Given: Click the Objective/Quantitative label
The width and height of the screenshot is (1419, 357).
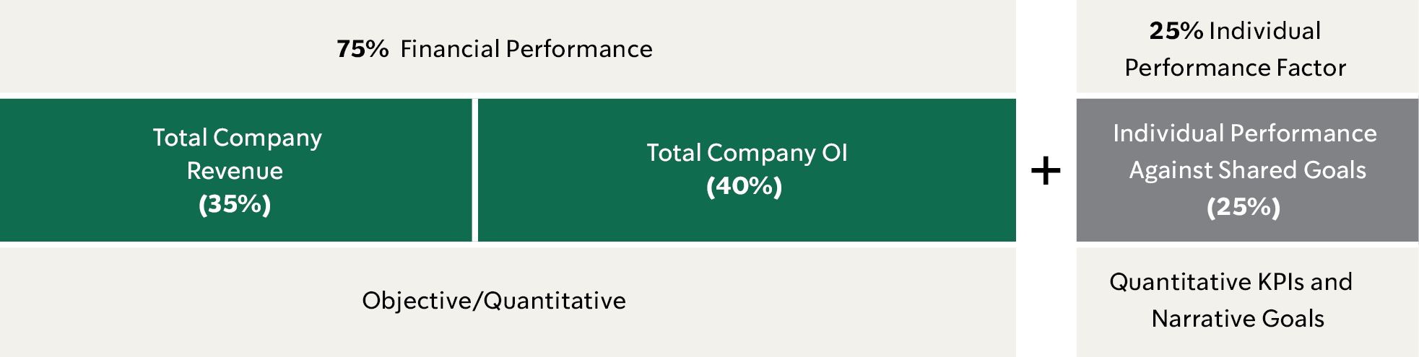Looking at the screenshot, I should tap(494, 301).
